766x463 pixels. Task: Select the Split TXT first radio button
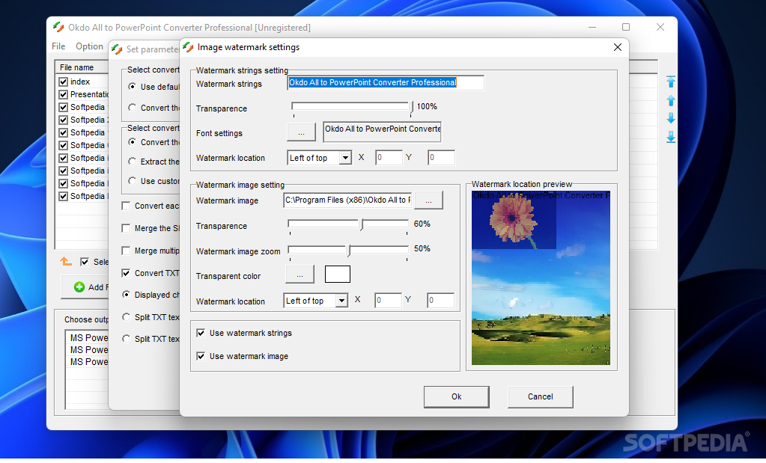coord(126,317)
